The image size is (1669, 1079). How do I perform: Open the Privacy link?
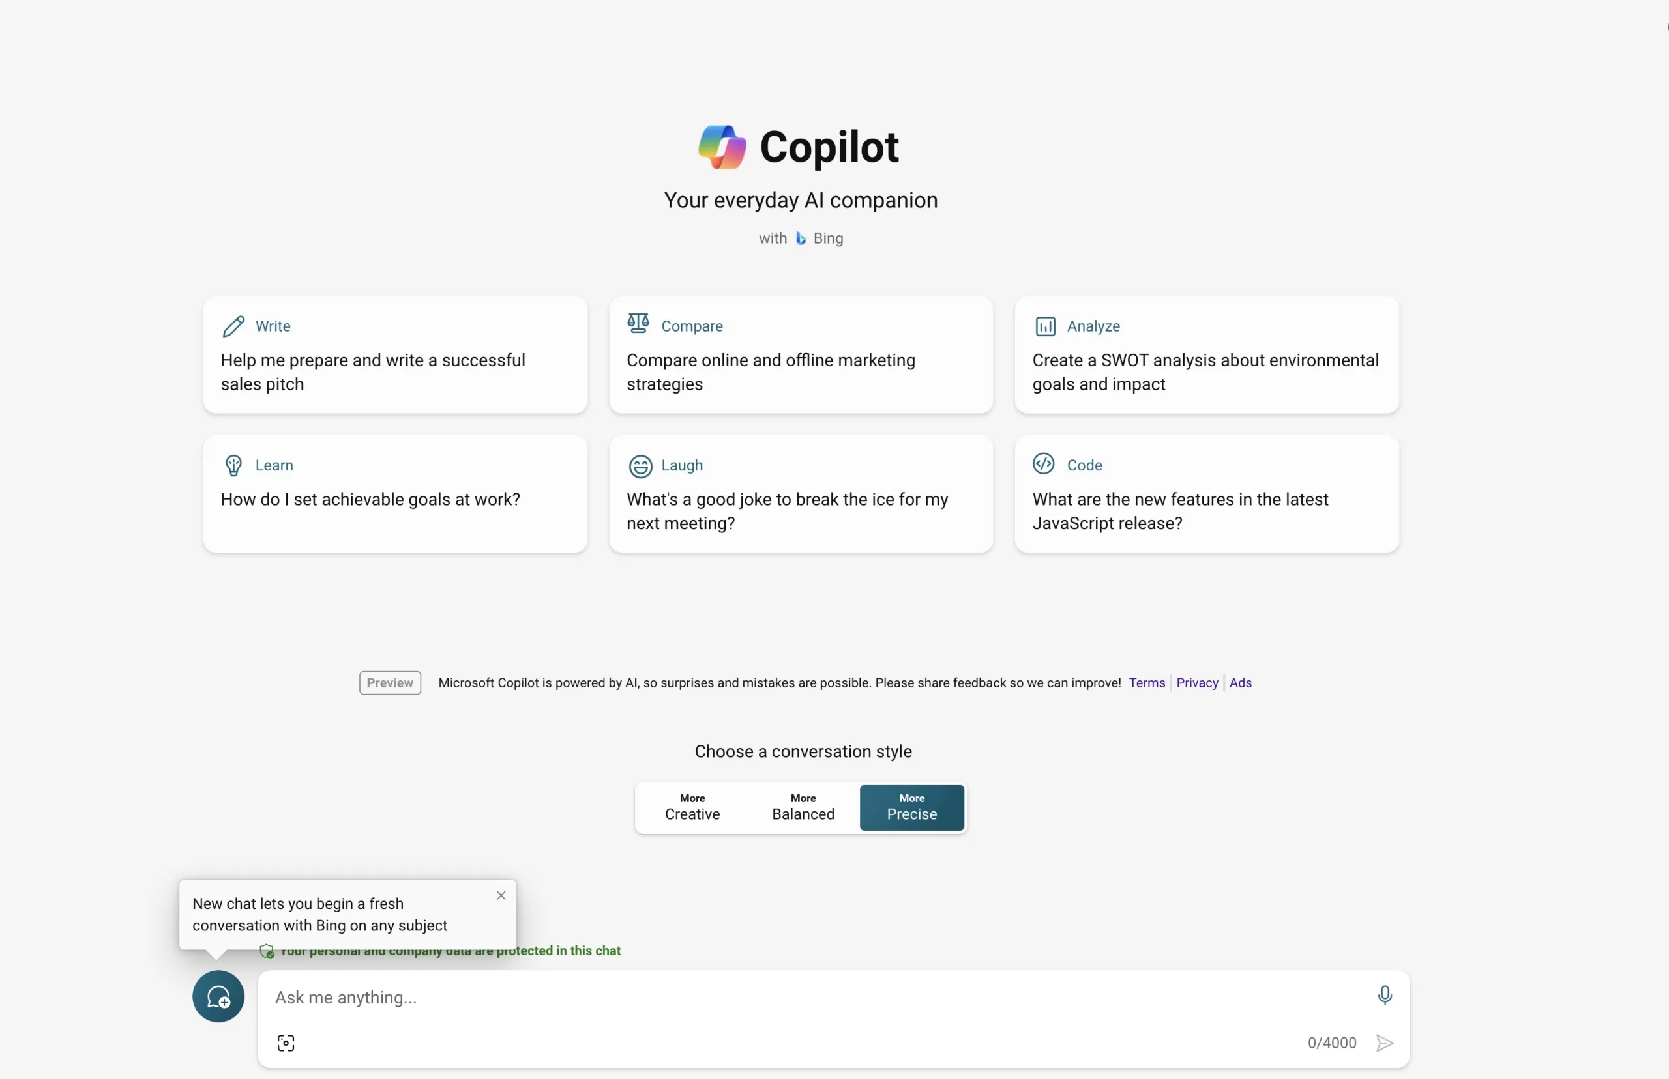(x=1196, y=682)
